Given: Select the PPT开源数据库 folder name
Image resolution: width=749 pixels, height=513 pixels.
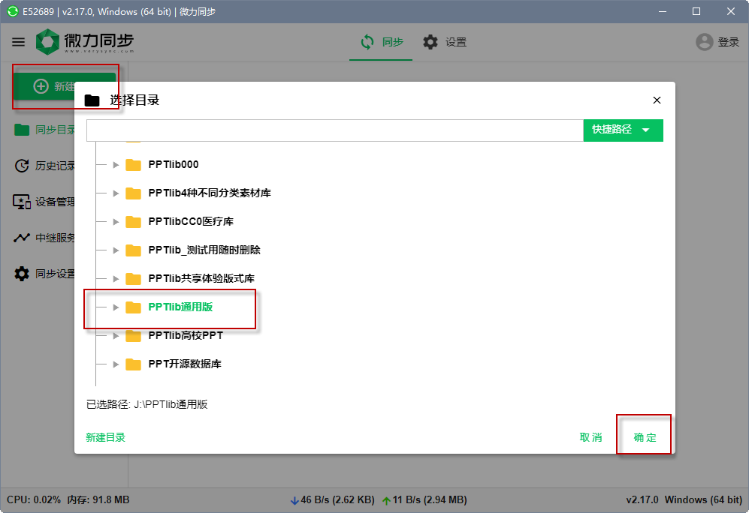Looking at the screenshot, I should click(185, 364).
